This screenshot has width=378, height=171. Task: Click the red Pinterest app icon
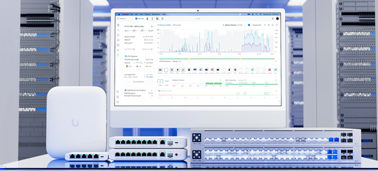tap(269, 70)
